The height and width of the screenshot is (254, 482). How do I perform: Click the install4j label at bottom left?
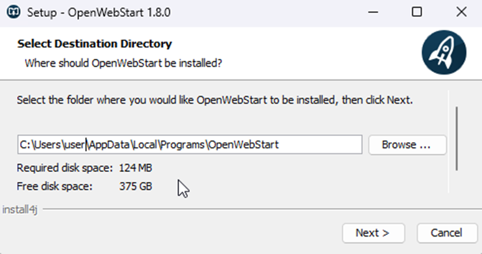[20, 209]
